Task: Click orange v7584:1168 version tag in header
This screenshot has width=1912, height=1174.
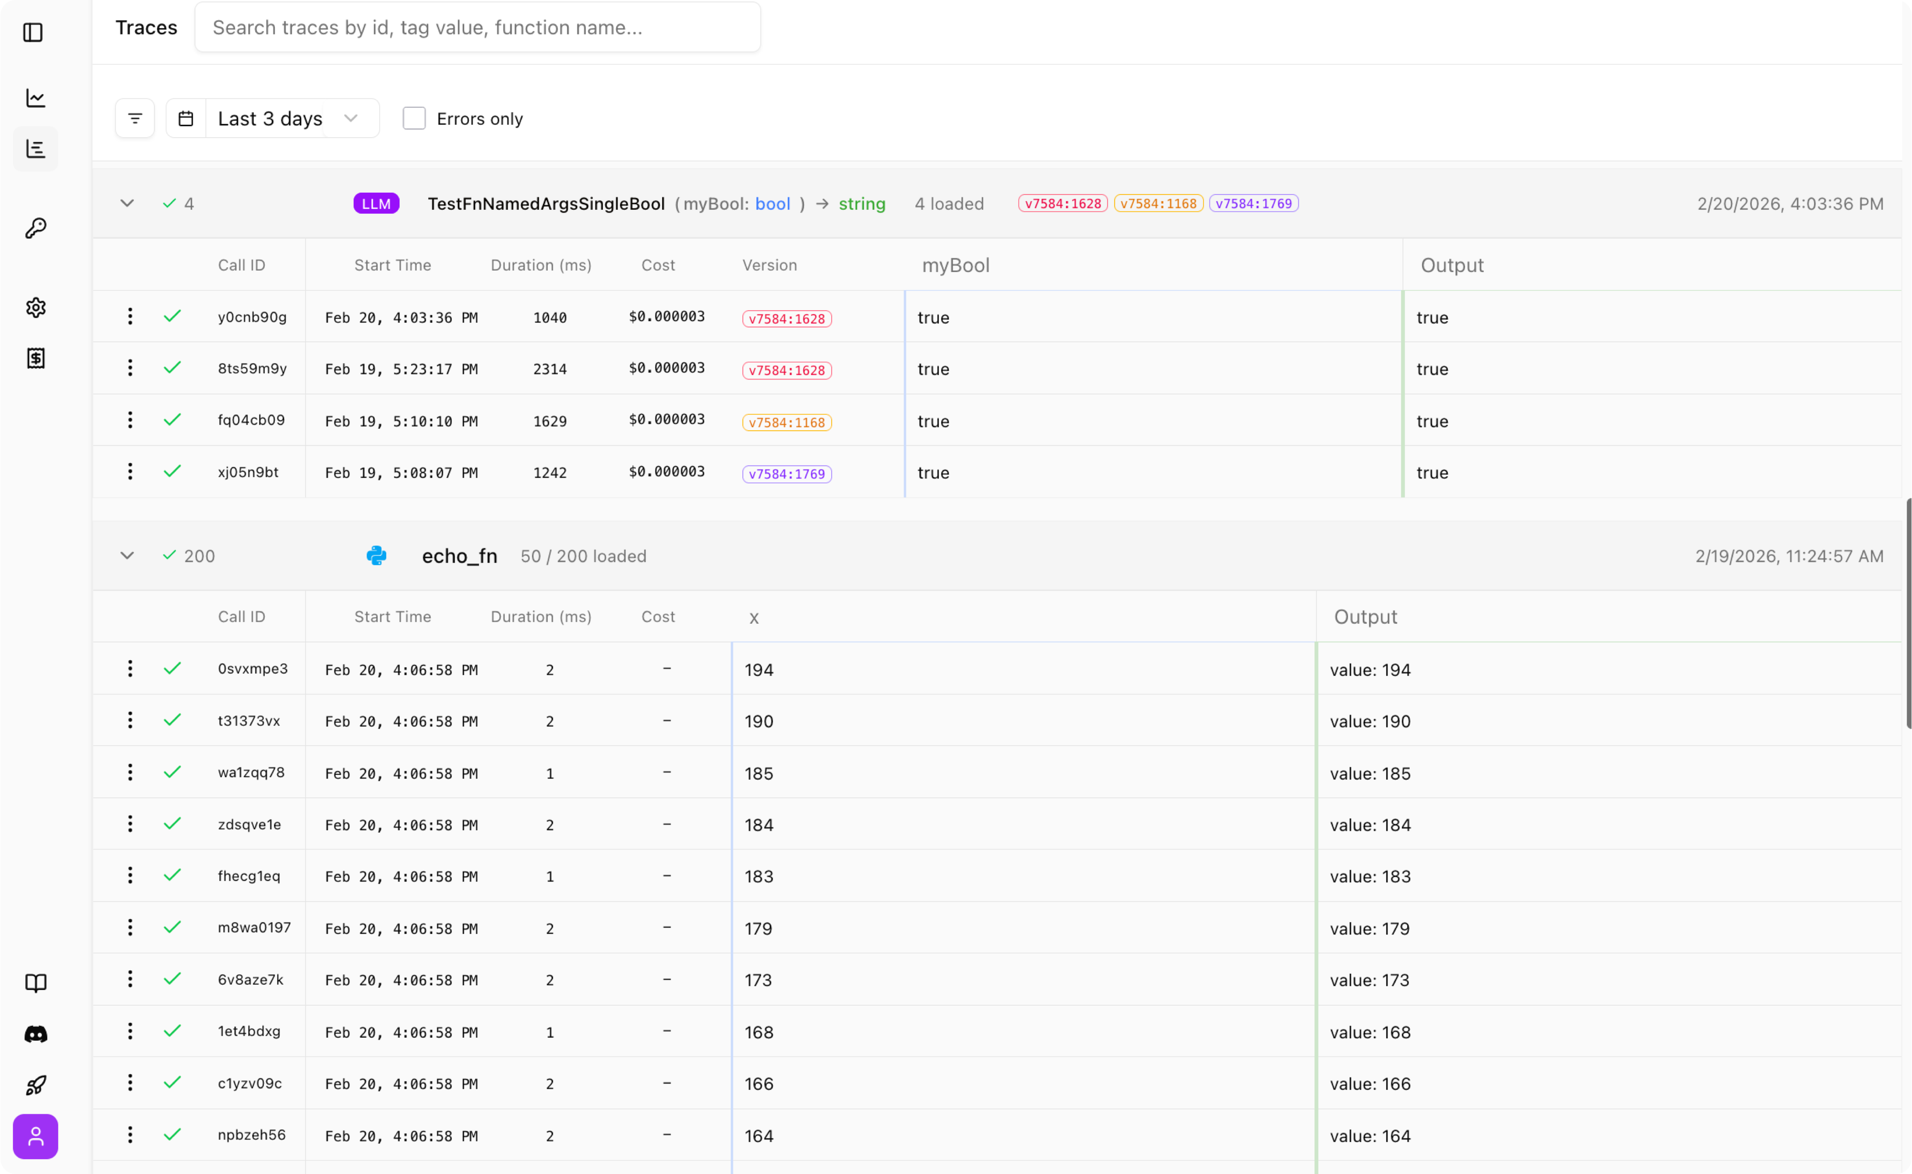Action: point(1158,204)
